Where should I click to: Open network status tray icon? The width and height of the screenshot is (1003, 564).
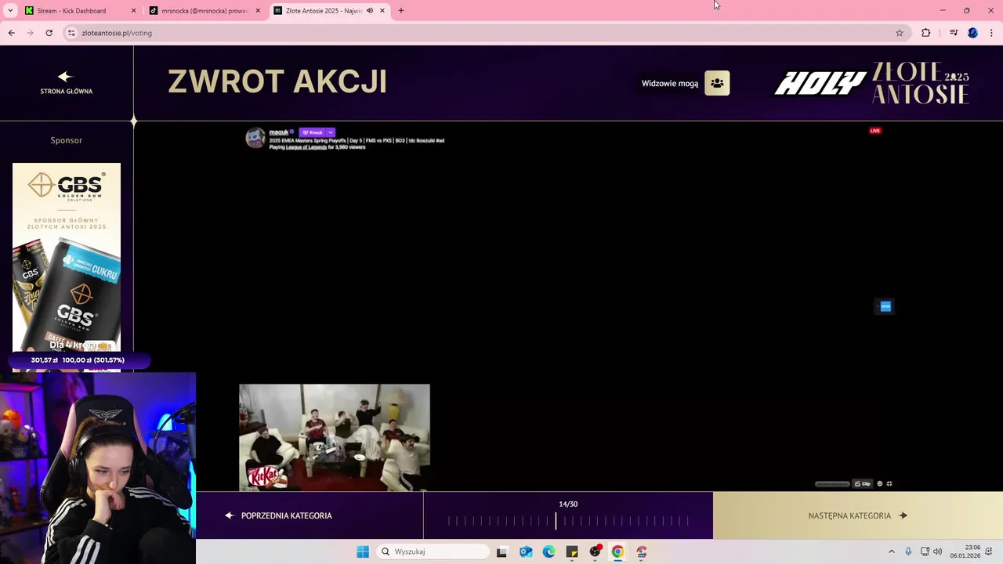[925, 551]
